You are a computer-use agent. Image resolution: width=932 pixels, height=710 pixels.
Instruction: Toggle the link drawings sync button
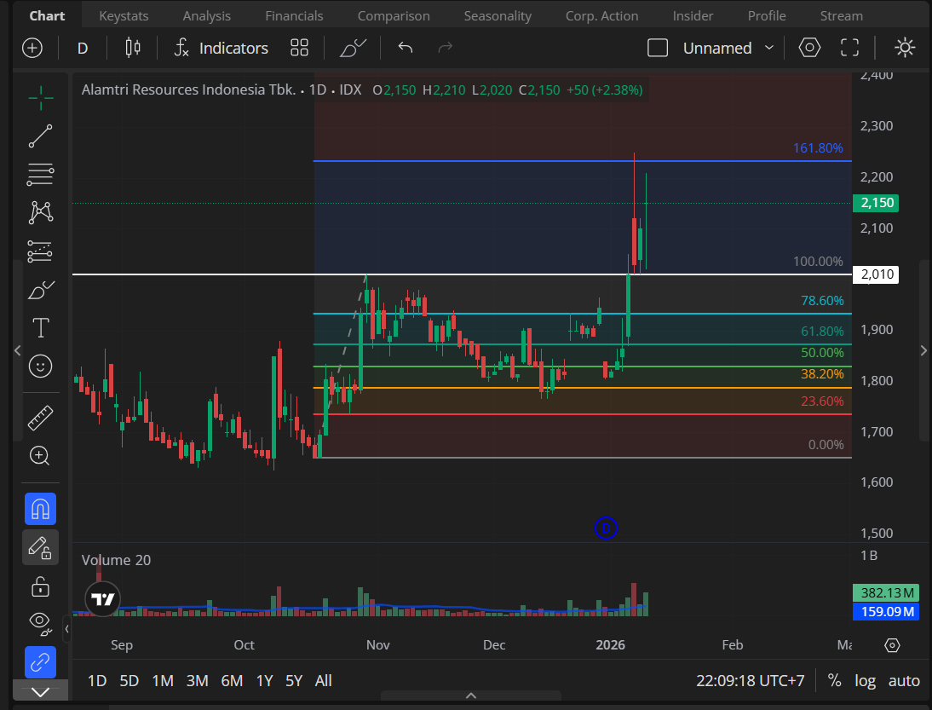40,661
